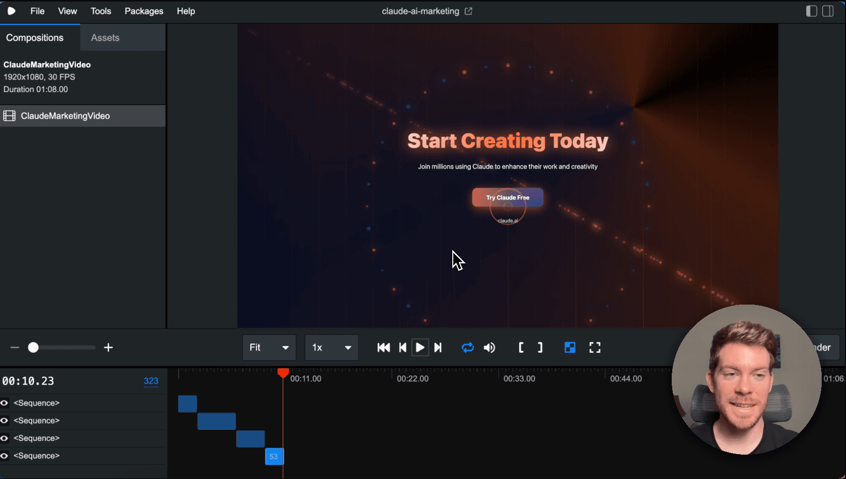This screenshot has height=479, width=846.
Task: Step forward one frame
Action: pos(438,347)
